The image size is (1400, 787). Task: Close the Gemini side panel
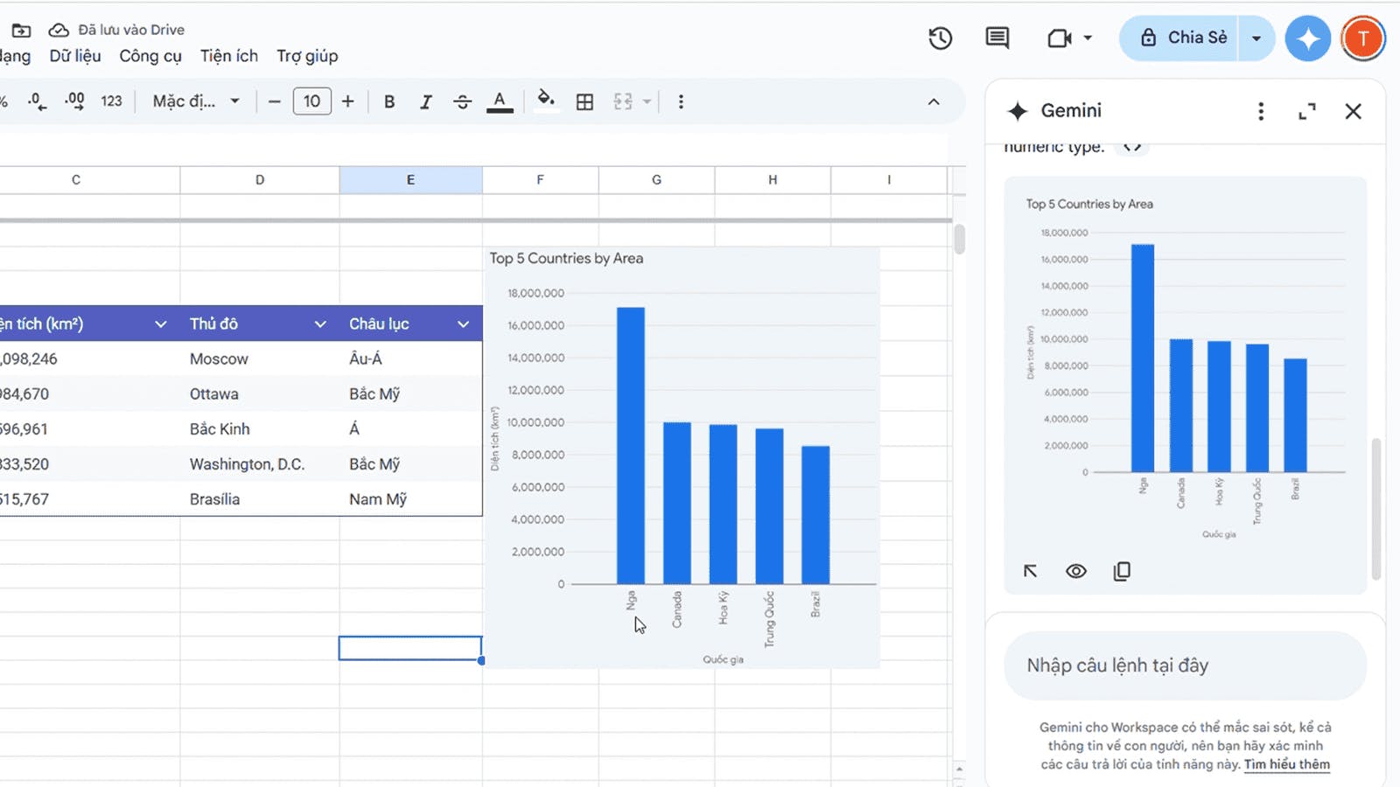tap(1353, 111)
